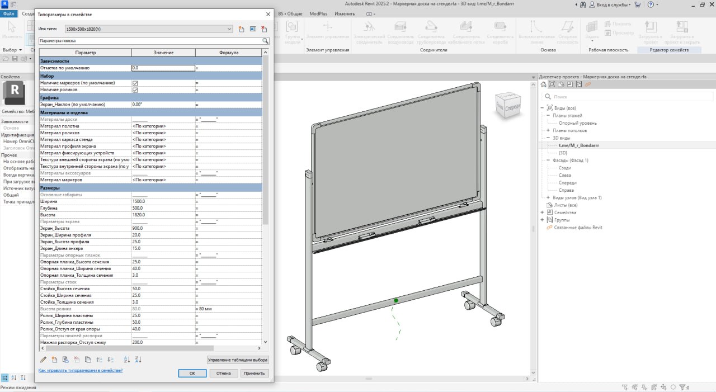
Task: Open the Изменить ribbon tab
Action: (345, 13)
